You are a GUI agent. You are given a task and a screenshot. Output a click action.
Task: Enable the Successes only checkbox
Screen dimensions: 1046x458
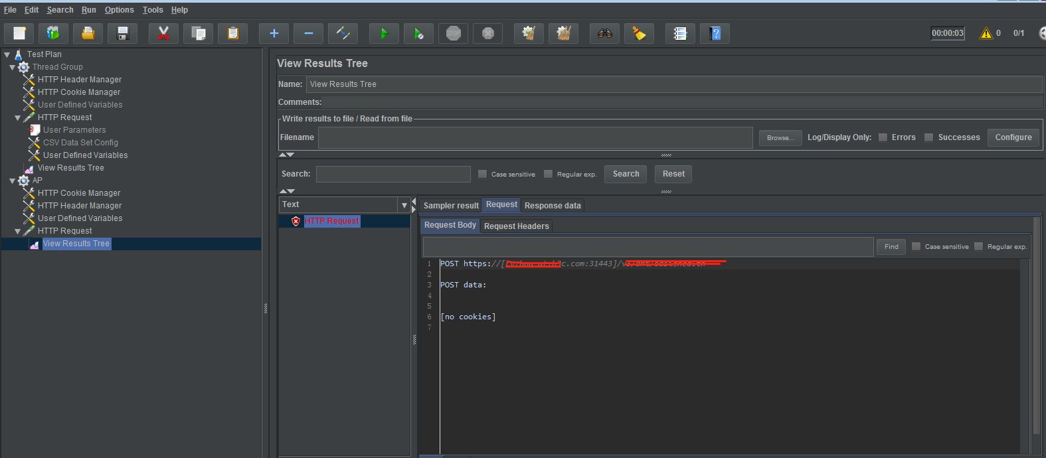929,137
